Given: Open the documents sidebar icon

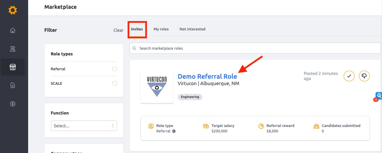Looking at the screenshot, I should 13,85.
